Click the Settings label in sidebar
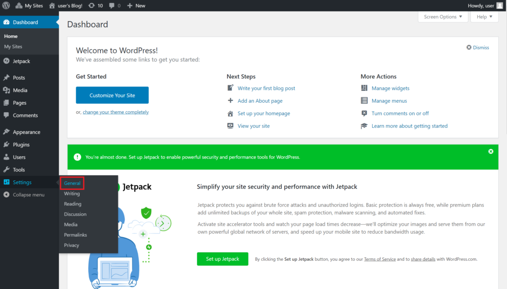 (x=22, y=182)
